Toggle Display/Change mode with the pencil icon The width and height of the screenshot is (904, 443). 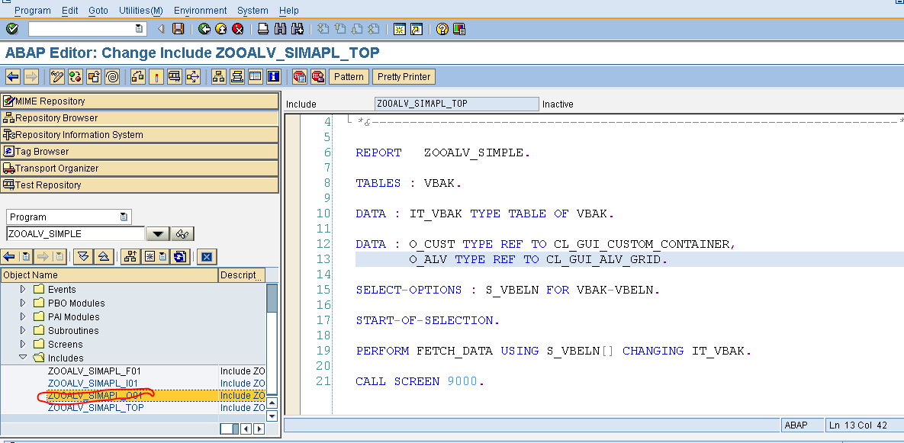click(56, 76)
